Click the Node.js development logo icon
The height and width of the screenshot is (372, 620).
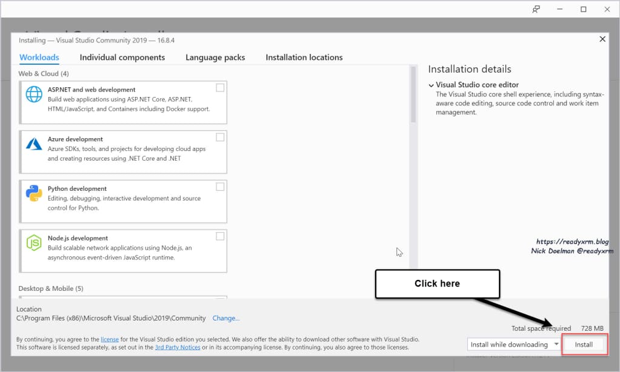pyautogui.click(x=33, y=243)
